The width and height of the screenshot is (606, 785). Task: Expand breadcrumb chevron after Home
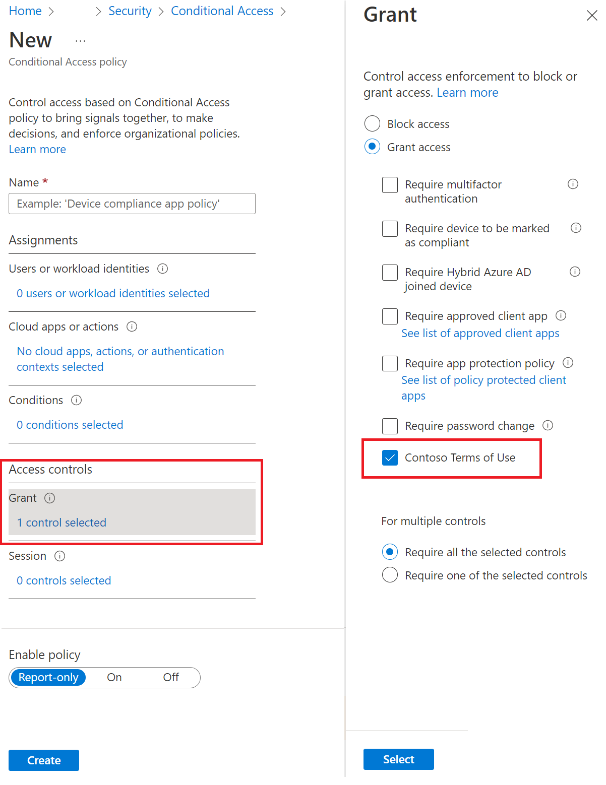50,11
